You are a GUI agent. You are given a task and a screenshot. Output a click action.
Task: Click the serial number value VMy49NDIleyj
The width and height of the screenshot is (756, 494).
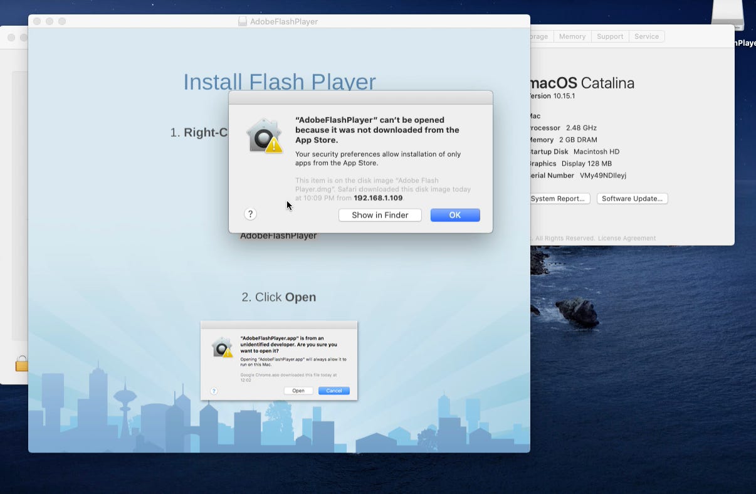[x=603, y=176]
